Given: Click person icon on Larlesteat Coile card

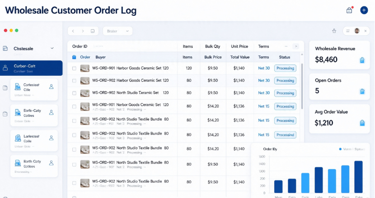Looking at the screenshot, I should 51,138.
